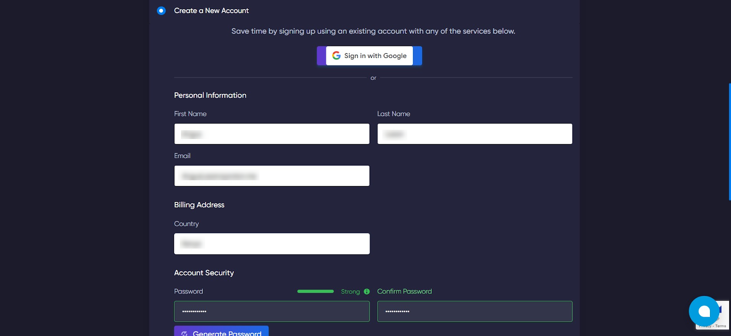Click the green password strength bar
The width and height of the screenshot is (731, 336).
(x=315, y=291)
